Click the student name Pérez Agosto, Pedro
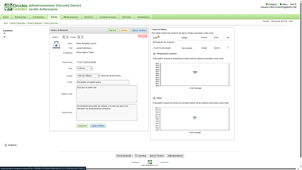 pyautogui.click(x=85, y=52)
